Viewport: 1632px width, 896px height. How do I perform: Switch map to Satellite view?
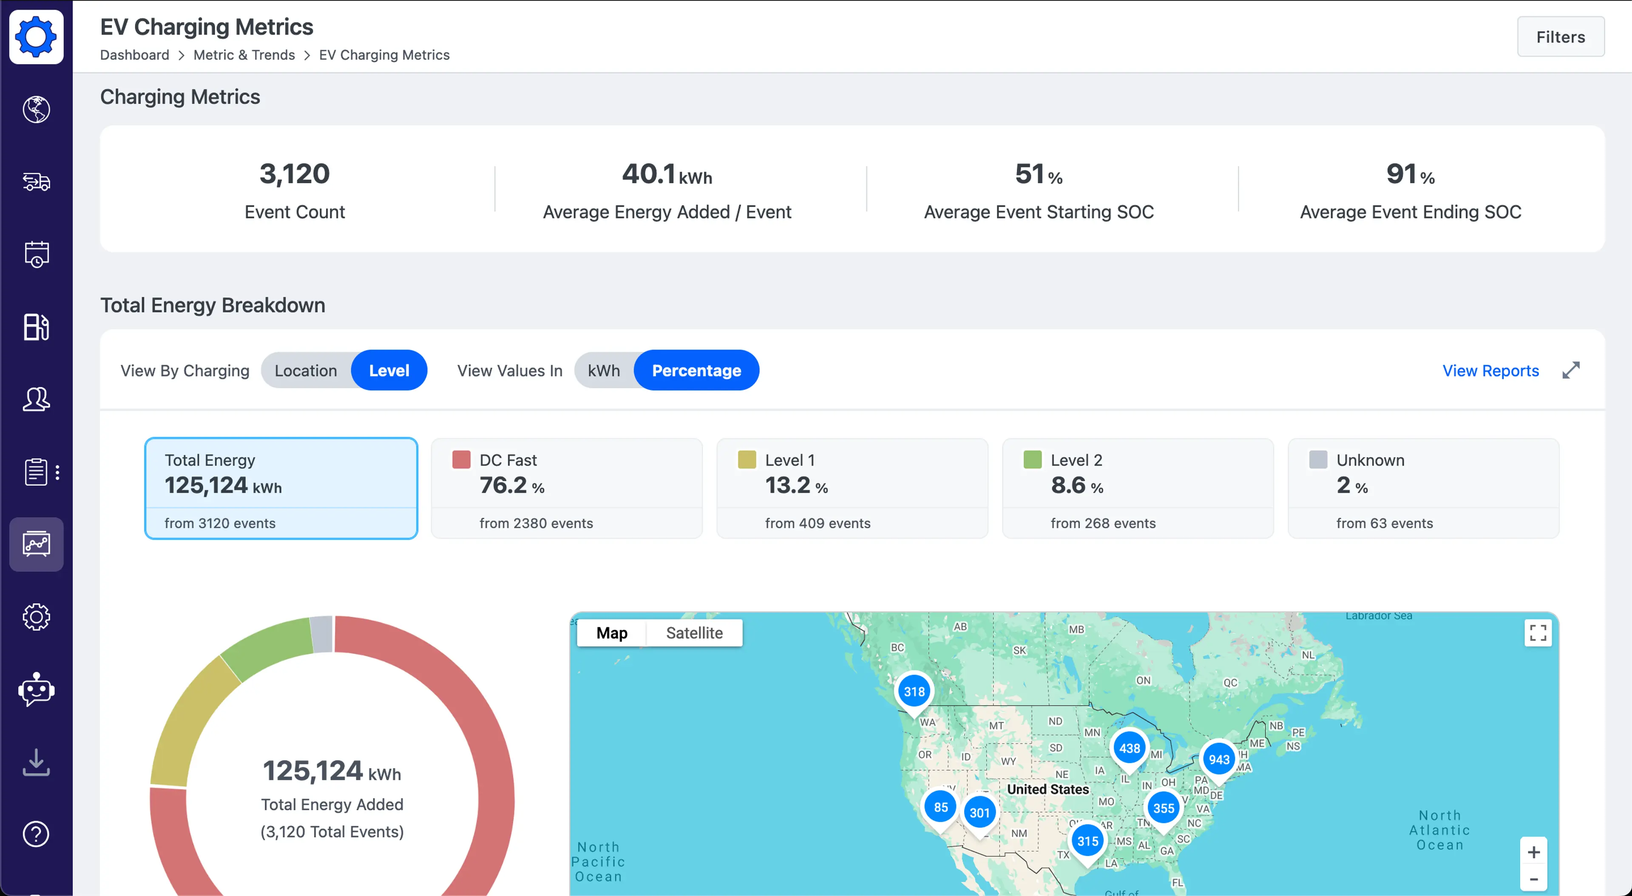694,633
